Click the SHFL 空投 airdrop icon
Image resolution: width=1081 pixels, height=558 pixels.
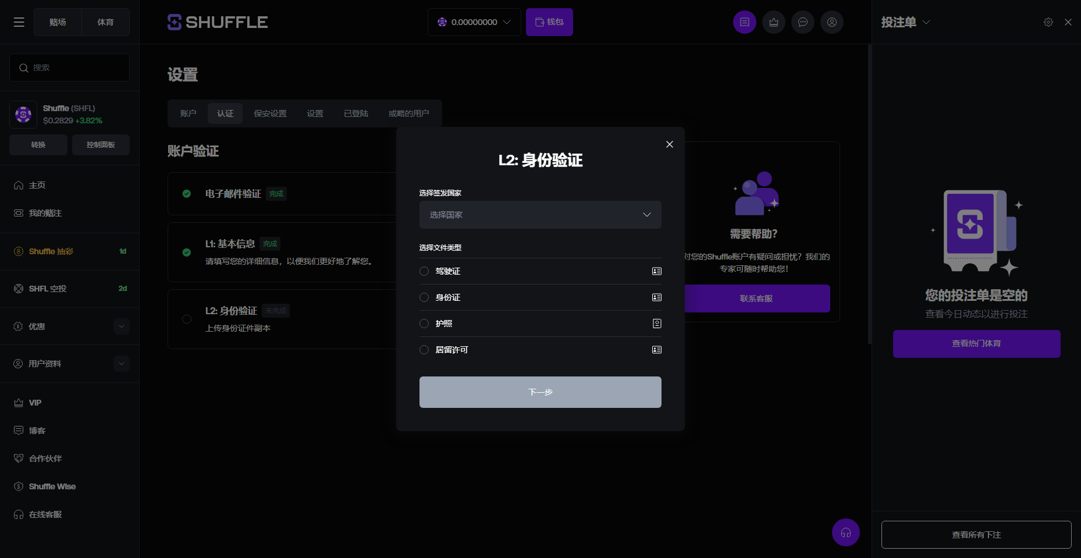(19, 289)
